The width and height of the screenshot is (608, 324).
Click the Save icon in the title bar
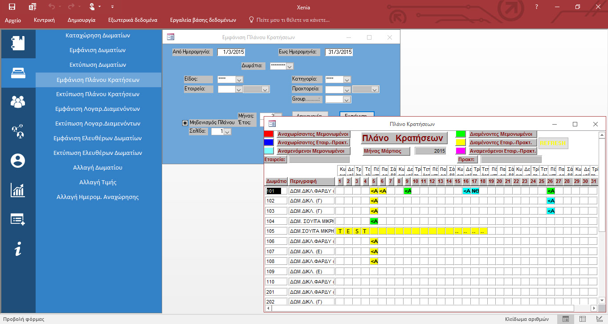tap(12, 7)
